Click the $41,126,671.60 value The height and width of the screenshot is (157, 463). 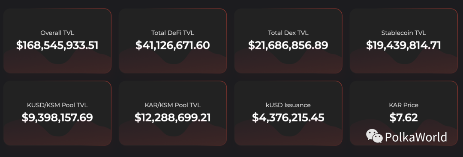pos(173,45)
